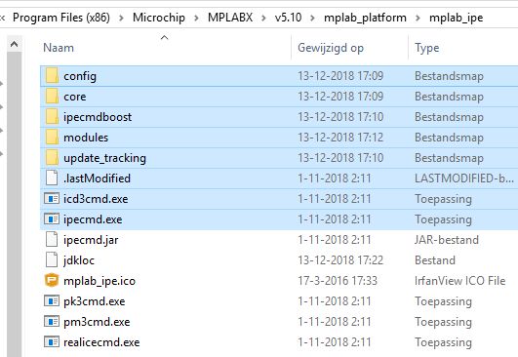Click the JAR-bestand type cell
This screenshot has height=357, width=518.
coord(447,240)
